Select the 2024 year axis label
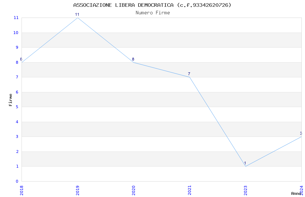305x197 pixels. (301, 190)
